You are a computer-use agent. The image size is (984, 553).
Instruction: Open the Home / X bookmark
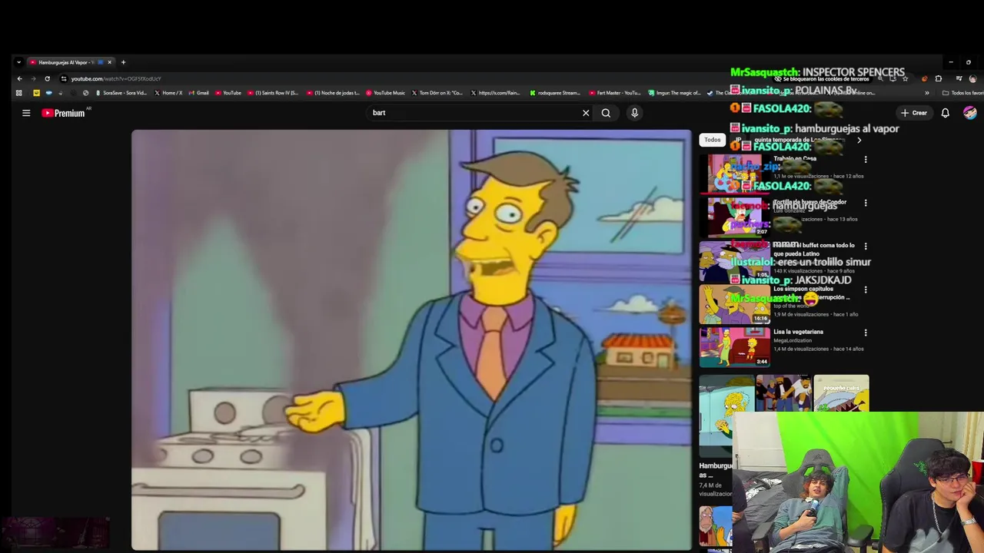click(168, 93)
